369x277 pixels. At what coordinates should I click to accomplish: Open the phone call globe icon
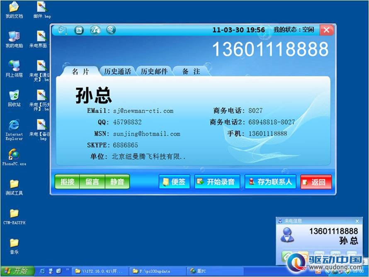[x=95, y=30]
